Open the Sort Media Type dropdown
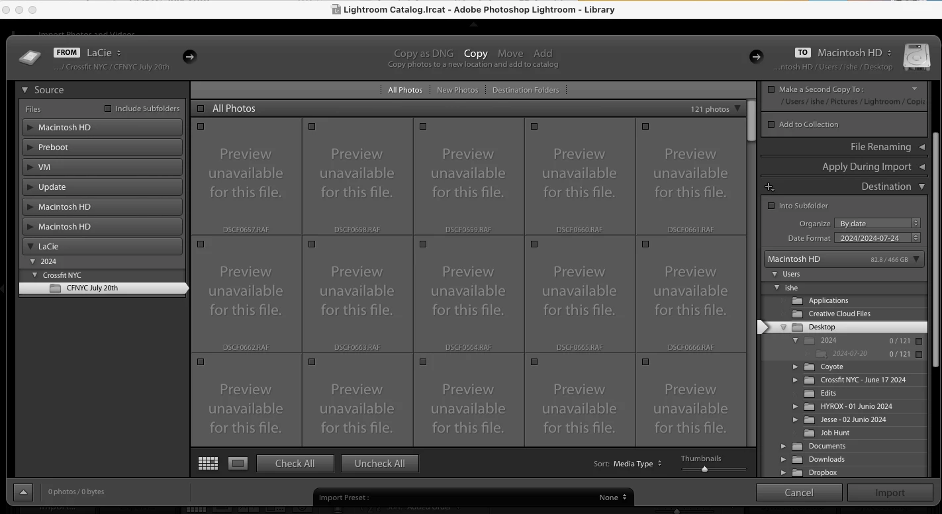 pyautogui.click(x=637, y=464)
